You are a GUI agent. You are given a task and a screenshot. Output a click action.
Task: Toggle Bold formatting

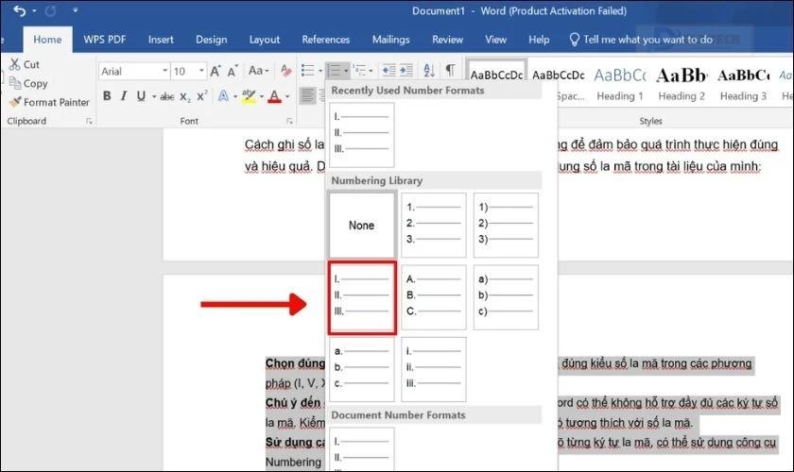click(107, 95)
